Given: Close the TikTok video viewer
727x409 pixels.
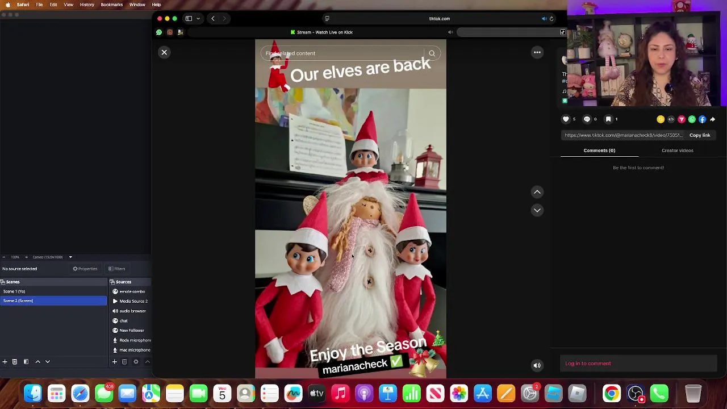Looking at the screenshot, I should [x=164, y=52].
